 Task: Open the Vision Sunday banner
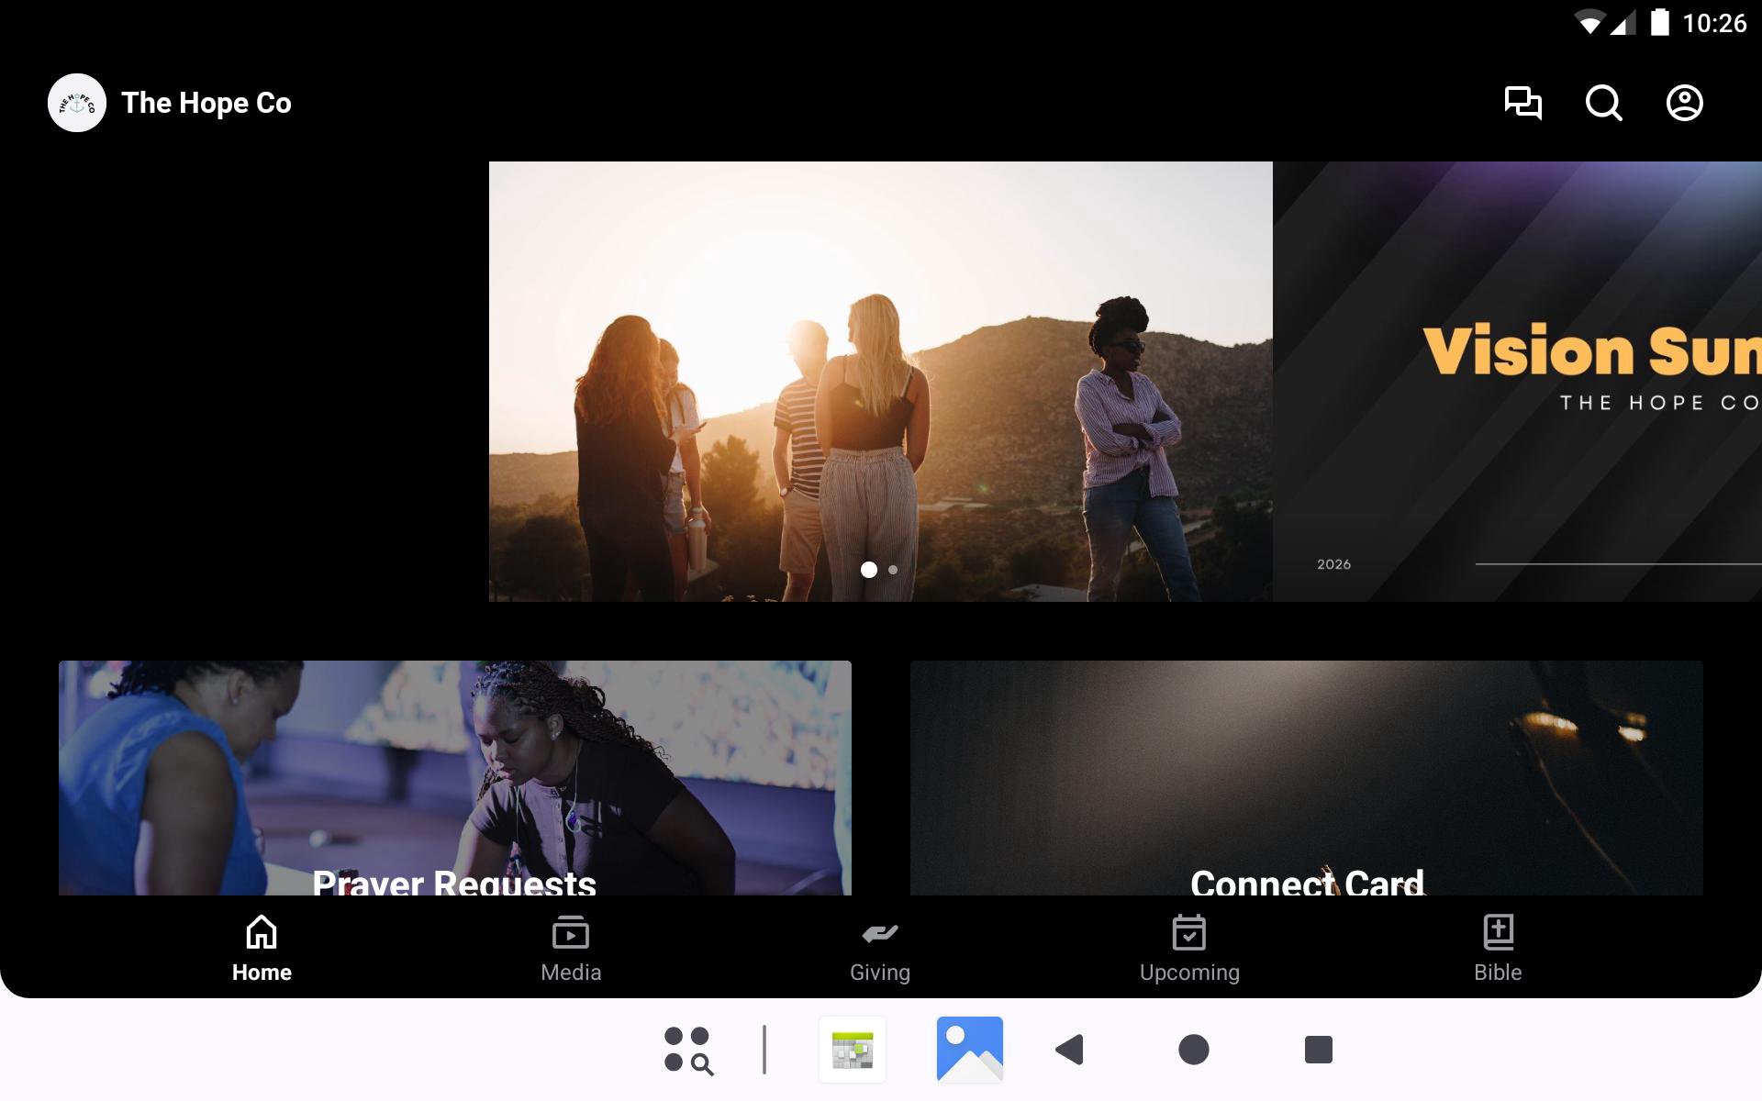coord(1516,381)
